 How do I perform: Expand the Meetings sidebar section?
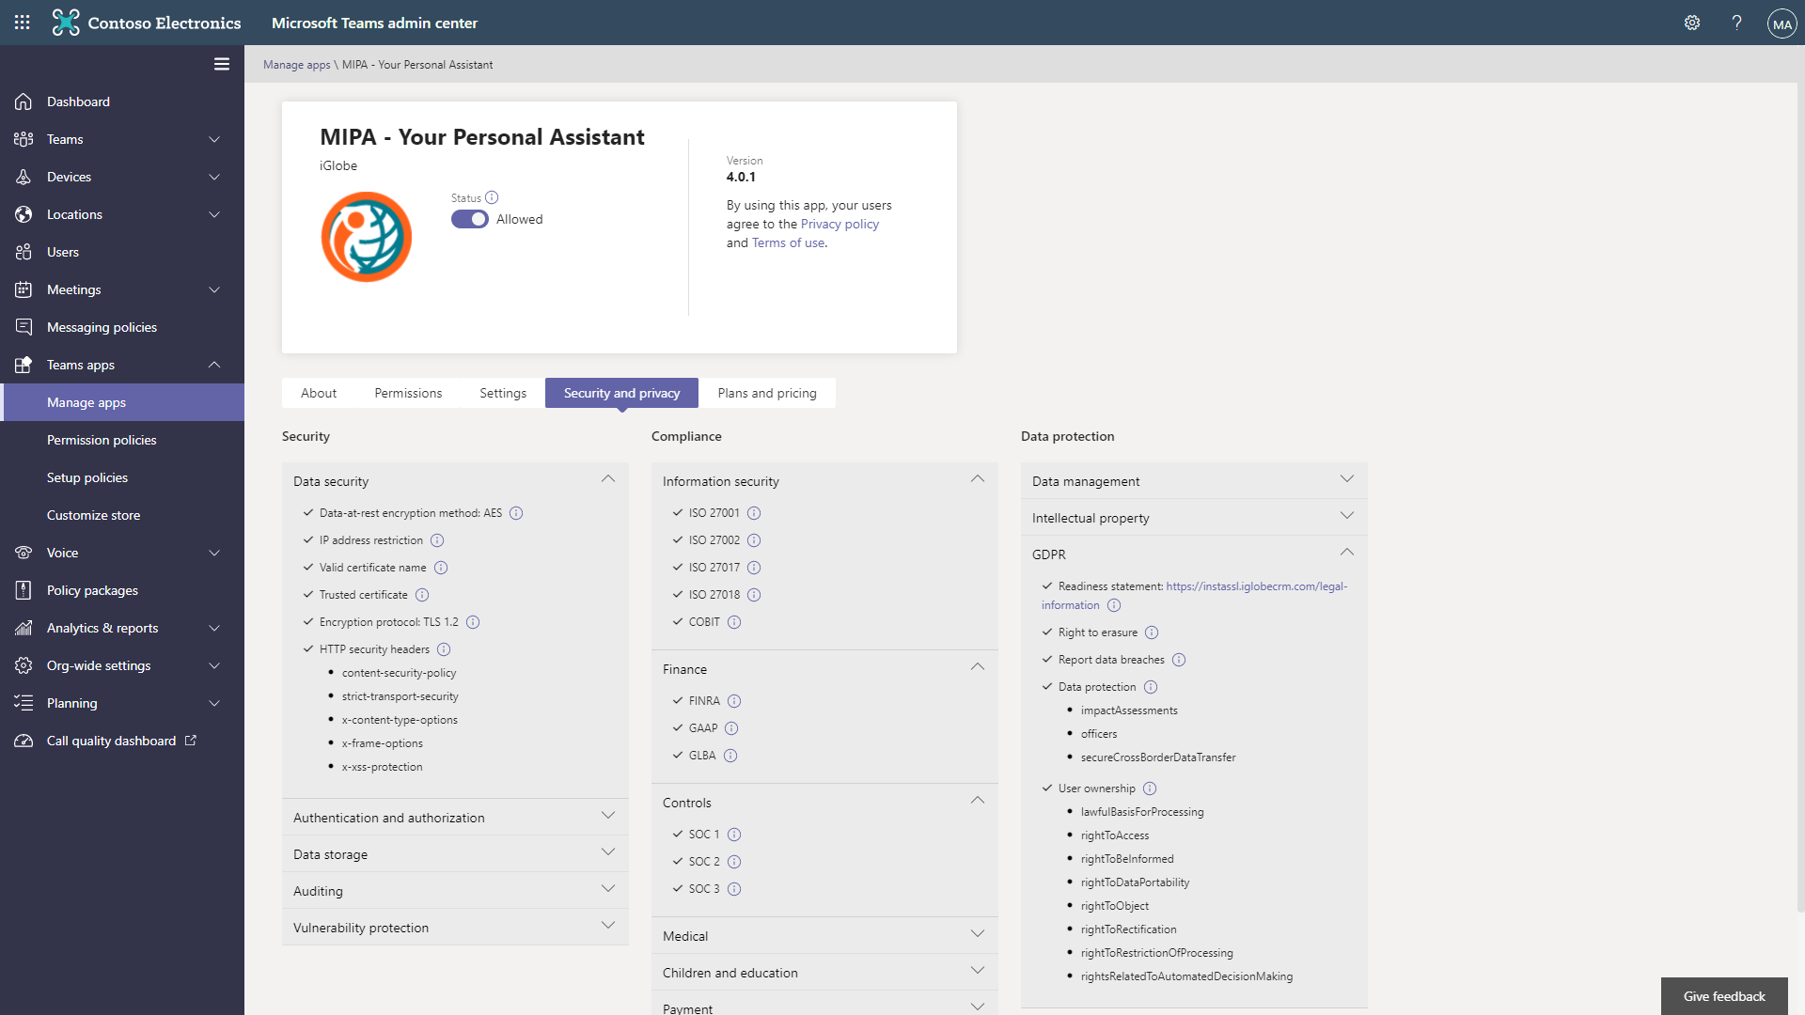click(214, 289)
